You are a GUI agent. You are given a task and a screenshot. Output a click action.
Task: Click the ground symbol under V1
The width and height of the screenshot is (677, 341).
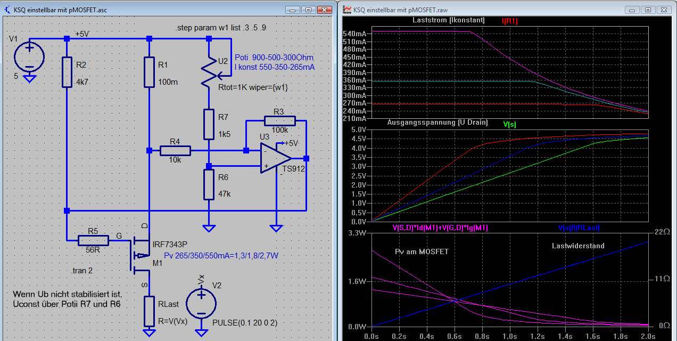(30, 78)
